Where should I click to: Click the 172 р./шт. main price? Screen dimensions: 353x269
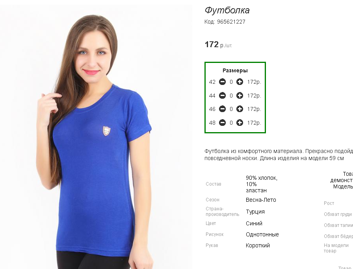click(x=218, y=44)
